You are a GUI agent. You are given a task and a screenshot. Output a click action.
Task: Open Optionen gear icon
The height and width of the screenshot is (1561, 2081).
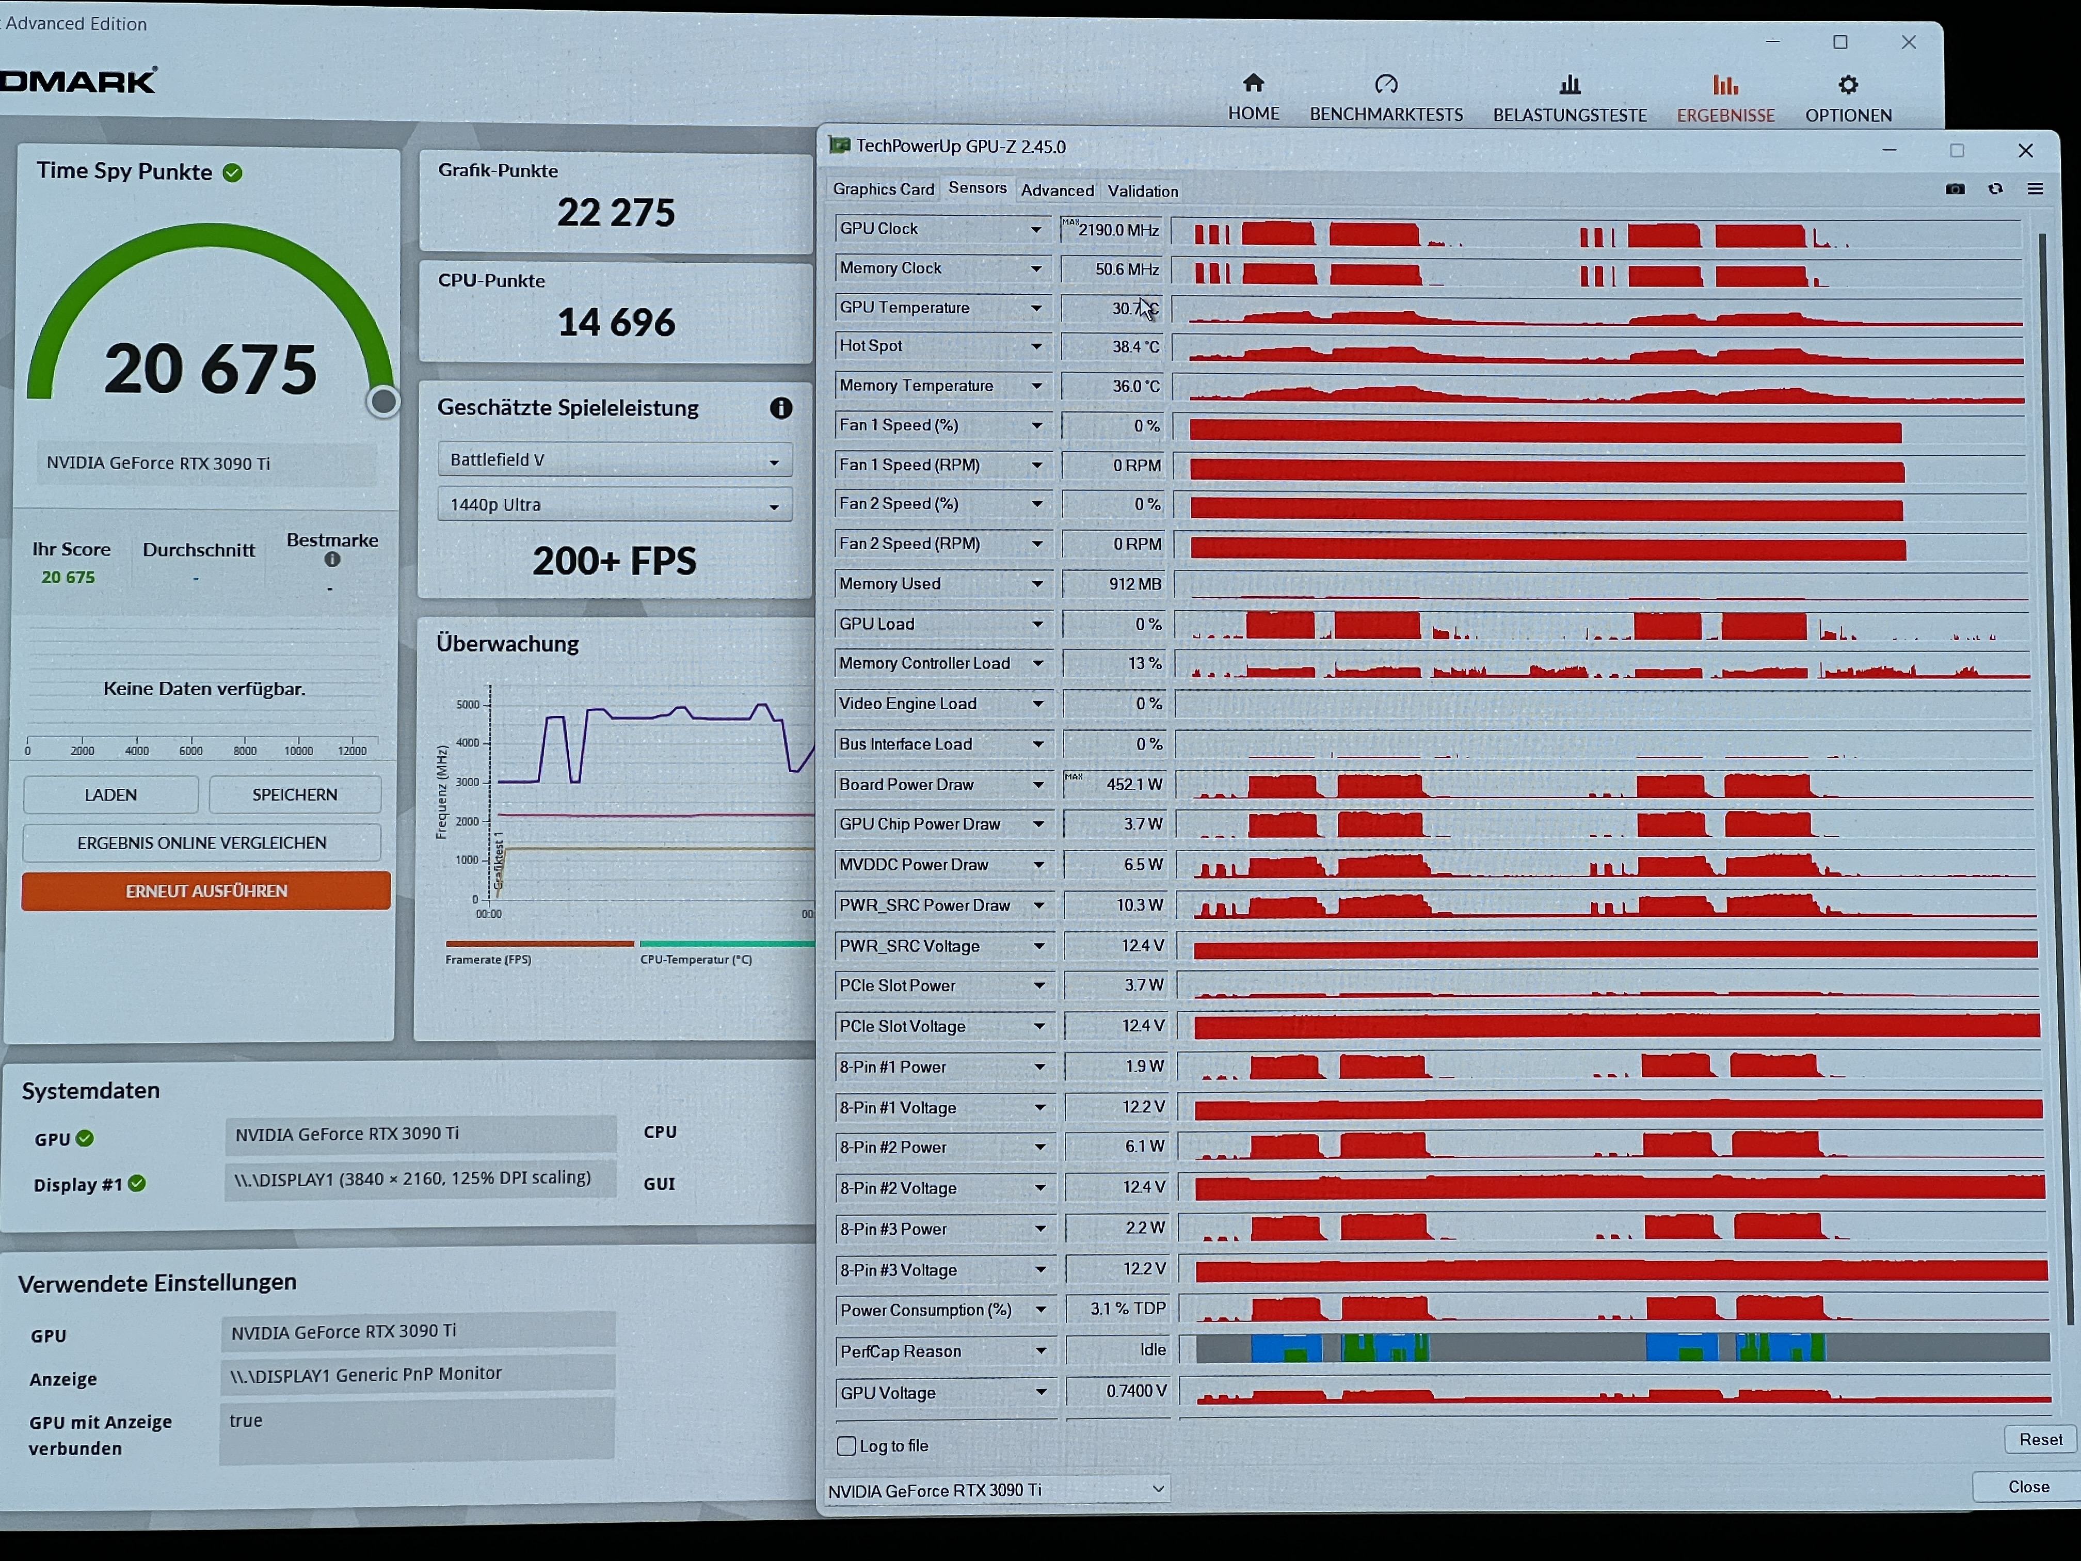coord(1848,86)
